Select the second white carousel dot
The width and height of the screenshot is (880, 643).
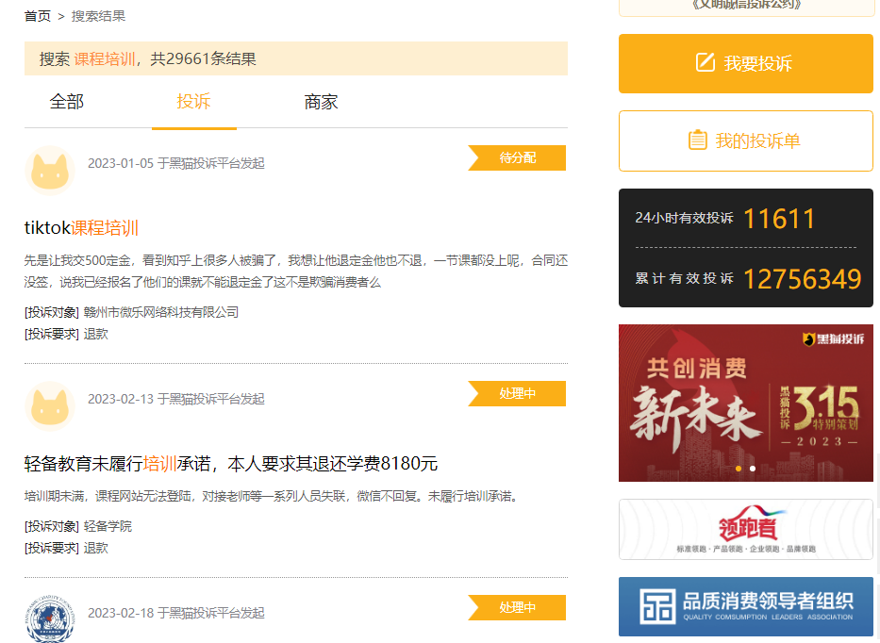point(753,469)
